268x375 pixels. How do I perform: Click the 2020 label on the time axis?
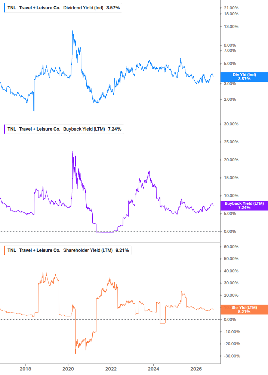pos(68,369)
